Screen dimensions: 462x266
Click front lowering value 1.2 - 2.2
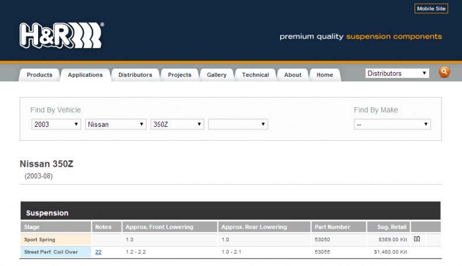point(136,252)
